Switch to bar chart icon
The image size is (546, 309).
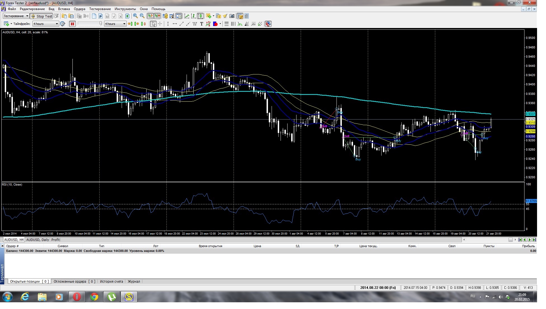(193, 16)
